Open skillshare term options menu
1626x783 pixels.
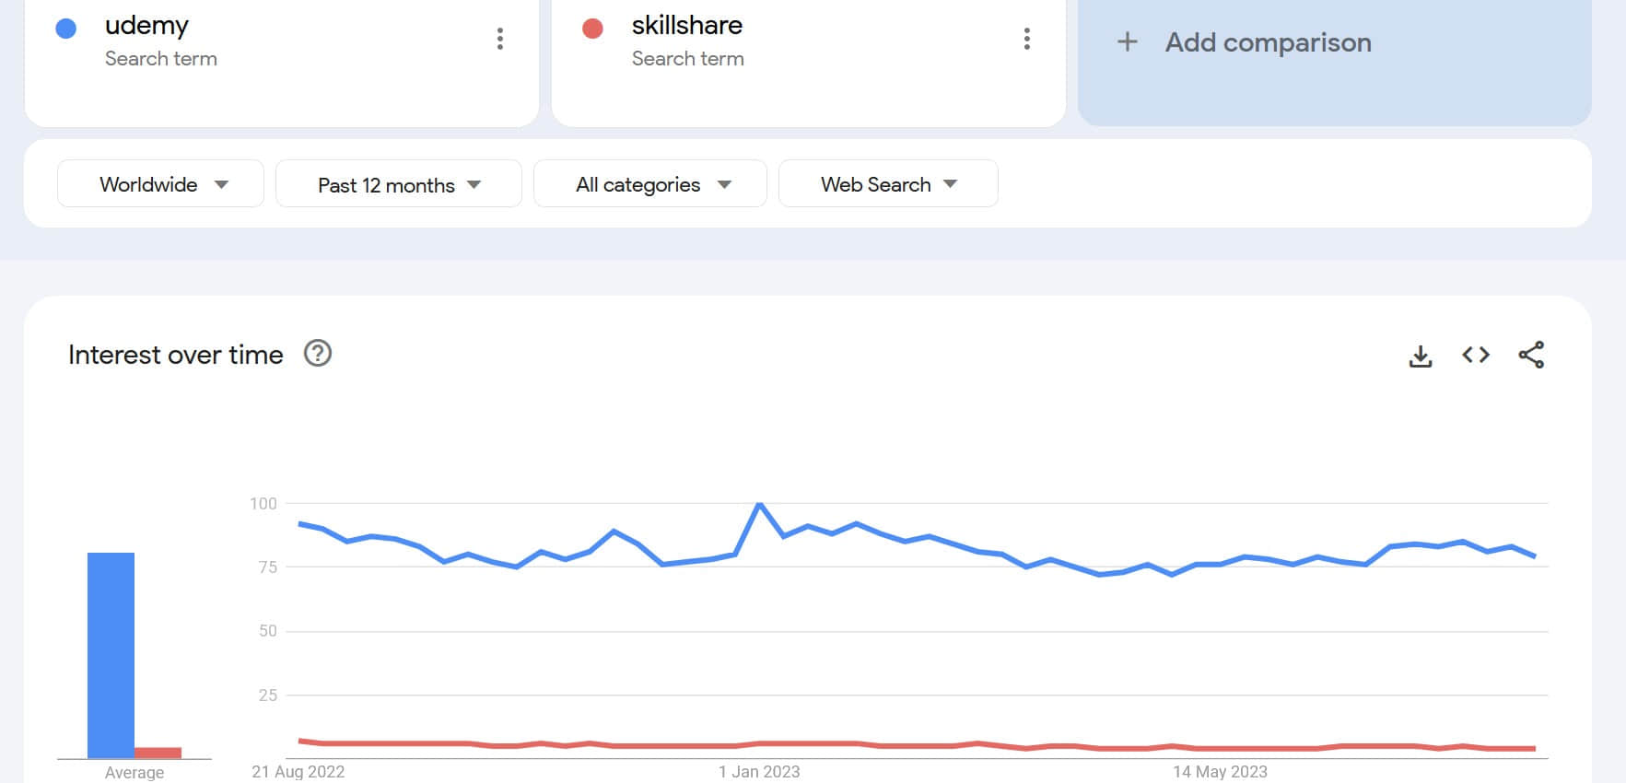tap(1027, 39)
